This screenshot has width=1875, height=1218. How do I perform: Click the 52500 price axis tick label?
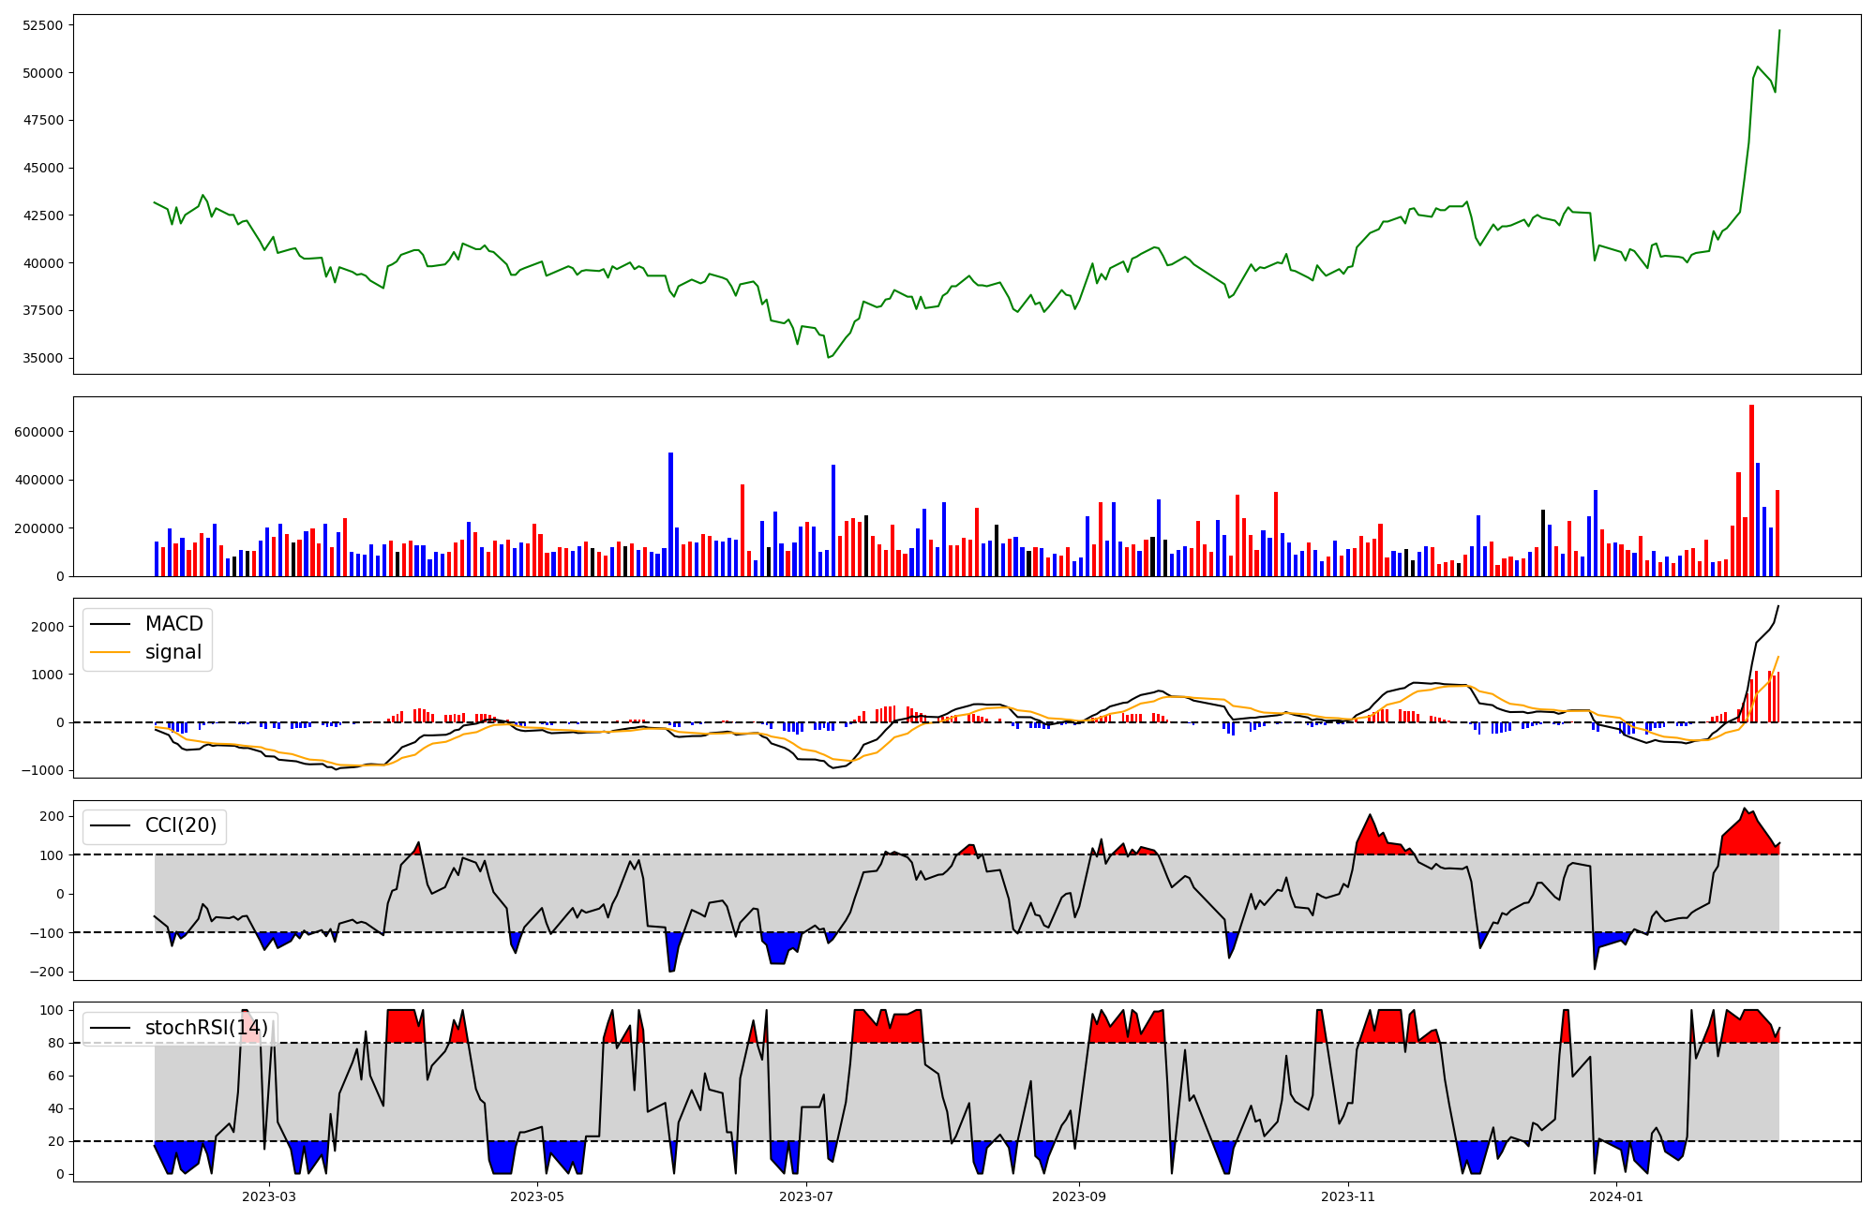pyautogui.click(x=42, y=25)
